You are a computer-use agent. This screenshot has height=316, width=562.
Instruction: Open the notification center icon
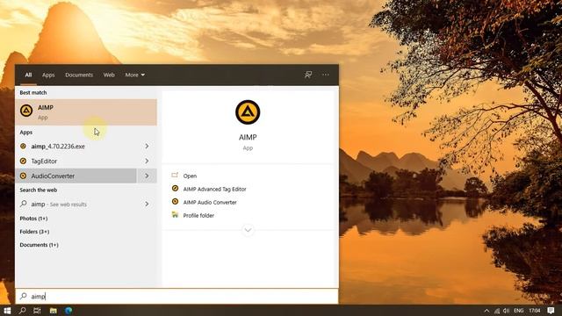pyautogui.click(x=551, y=310)
